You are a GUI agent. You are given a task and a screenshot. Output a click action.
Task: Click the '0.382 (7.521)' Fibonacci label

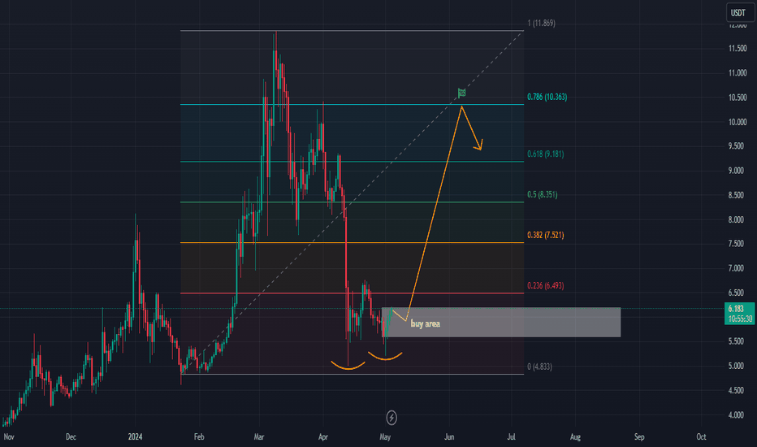point(546,236)
